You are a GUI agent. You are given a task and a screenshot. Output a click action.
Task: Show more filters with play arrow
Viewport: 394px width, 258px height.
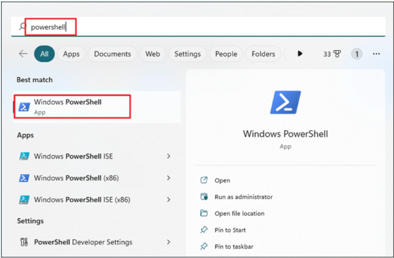pyautogui.click(x=300, y=53)
